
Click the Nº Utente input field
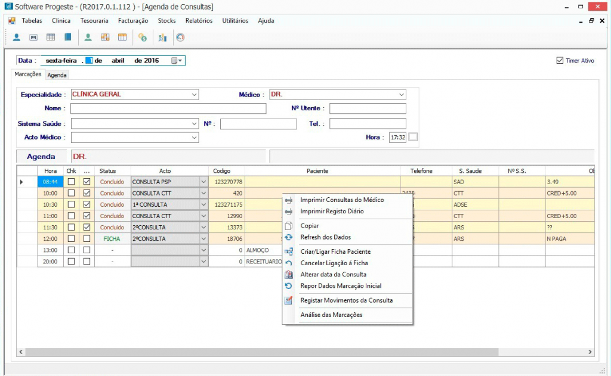point(368,108)
